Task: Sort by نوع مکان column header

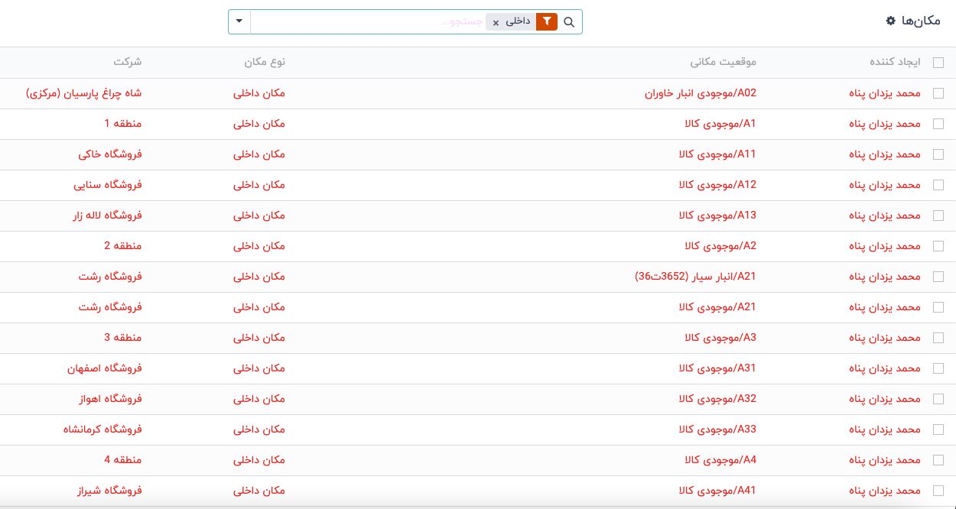Action: tap(264, 62)
